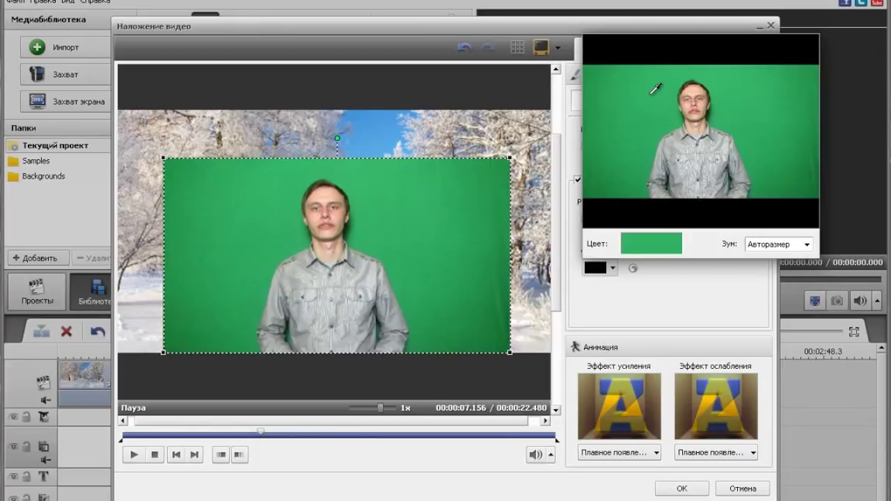This screenshot has width=891, height=501.
Task: Click the red X delete icon on timeline toolbar
Action: coord(66,332)
